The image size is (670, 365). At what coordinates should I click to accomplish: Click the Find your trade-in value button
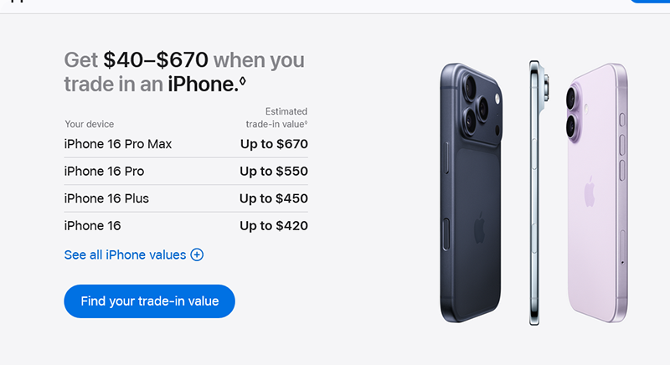[x=149, y=301]
